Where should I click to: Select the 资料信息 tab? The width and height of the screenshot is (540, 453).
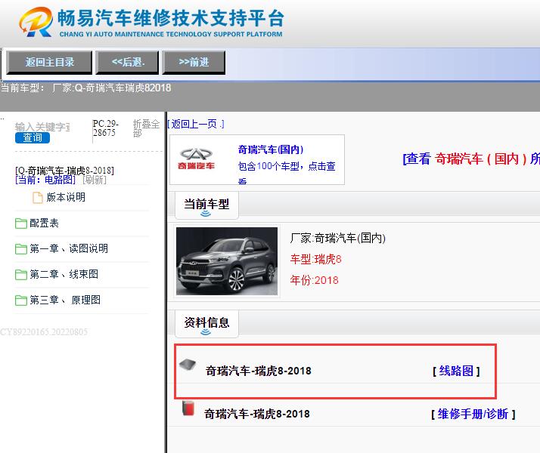tap(206, 324)
